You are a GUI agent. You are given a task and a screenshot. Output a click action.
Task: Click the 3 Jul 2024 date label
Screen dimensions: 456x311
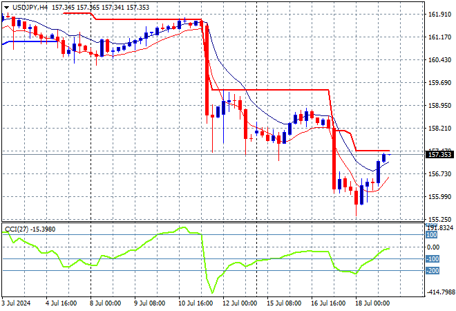[17, 303]
